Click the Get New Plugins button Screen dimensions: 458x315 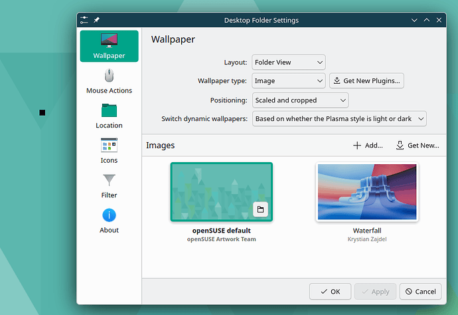tap(366, 80)
